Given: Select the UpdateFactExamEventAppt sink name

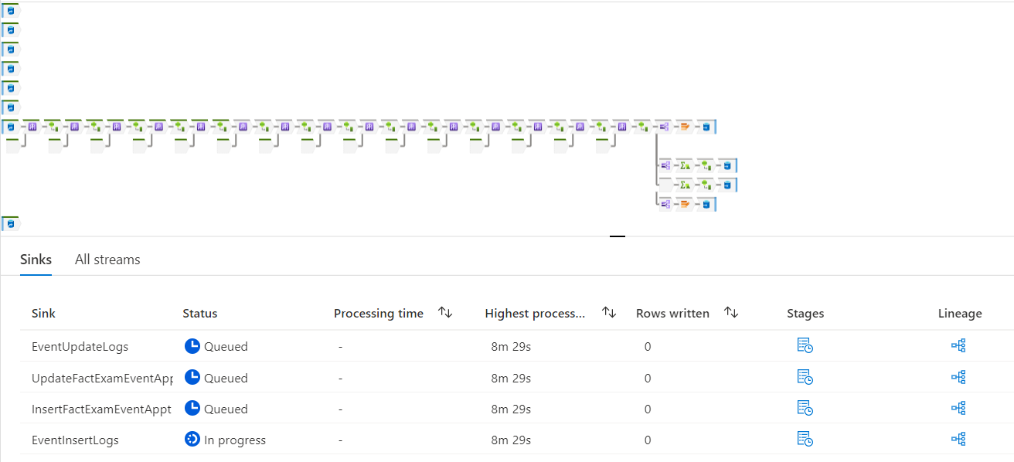Looking at the screenshot, I should [x=101, y=378].
